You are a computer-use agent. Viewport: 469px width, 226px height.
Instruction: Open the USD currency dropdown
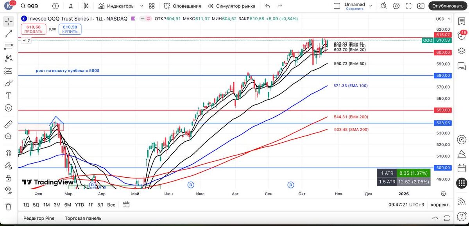(x=442, y=19)
